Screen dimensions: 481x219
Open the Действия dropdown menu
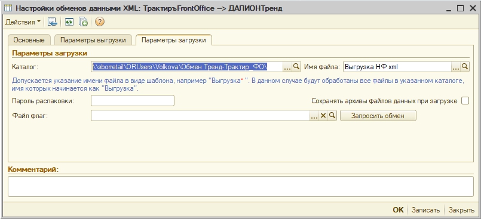coord(23,22)
